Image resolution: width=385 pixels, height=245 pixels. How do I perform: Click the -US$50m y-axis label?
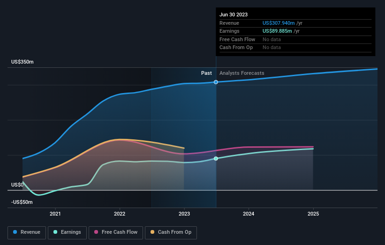pos(22,202)
